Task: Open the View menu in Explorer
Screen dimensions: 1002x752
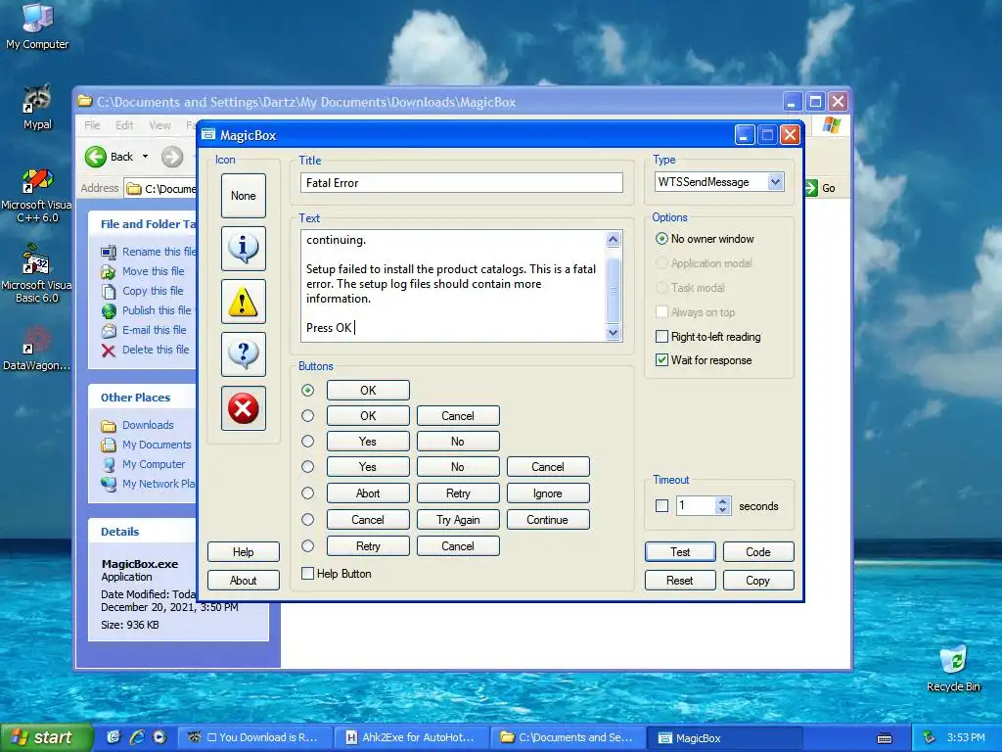Action: (x=159, y=125)
